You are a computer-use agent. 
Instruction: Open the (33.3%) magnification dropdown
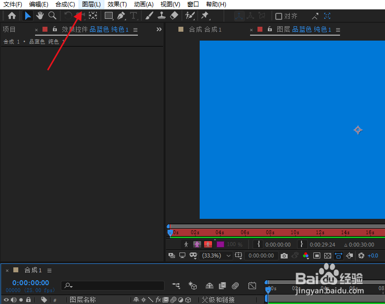pyautogui.click(x=216, y=256)
